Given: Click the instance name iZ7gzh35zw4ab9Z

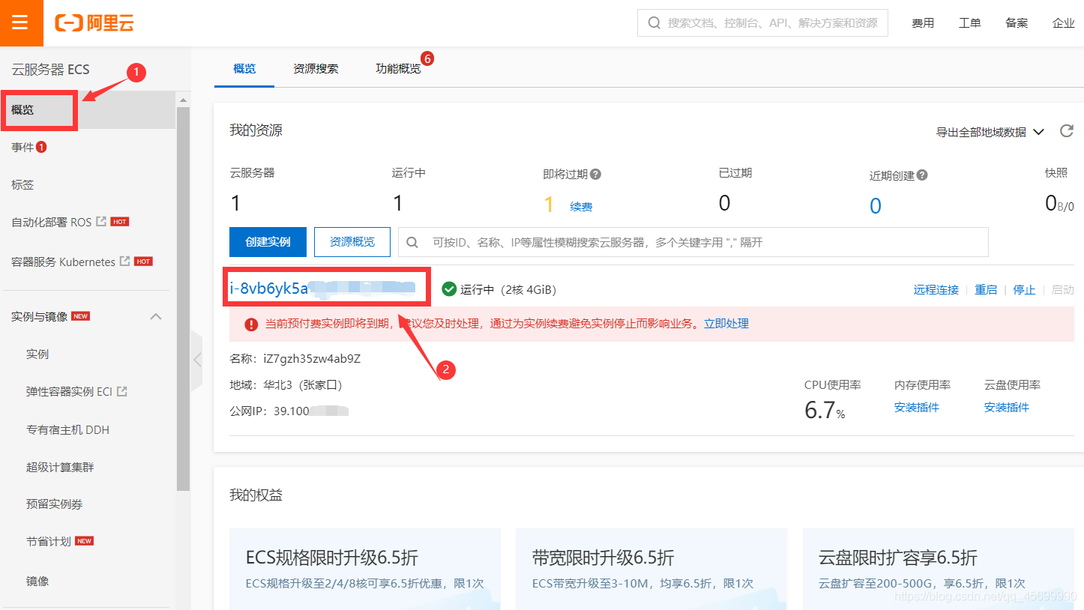Looking at the screenshot, I should point(312,359).
